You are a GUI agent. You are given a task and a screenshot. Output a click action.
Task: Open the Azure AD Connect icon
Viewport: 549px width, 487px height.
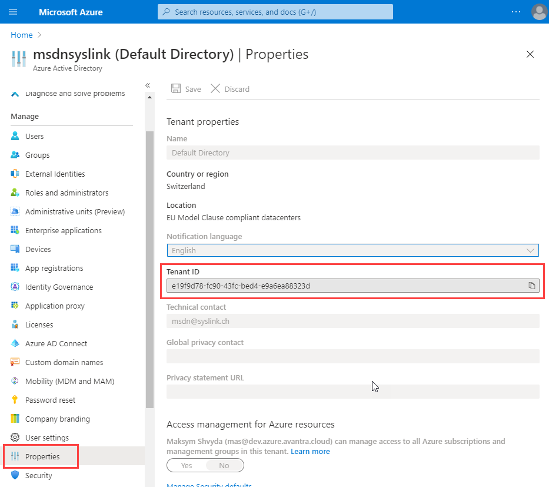coord(15,343)
